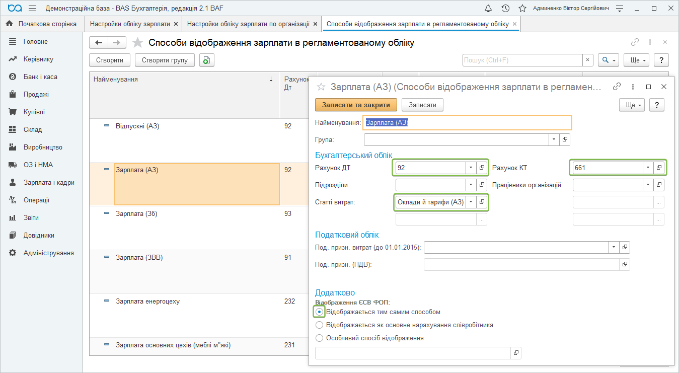This screenshot has height=373, width=679.
Task: Navigate back with left arrow button
Action: [99, 43]
